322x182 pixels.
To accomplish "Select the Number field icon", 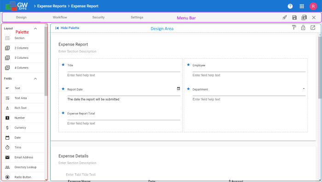I will [7, 118].
